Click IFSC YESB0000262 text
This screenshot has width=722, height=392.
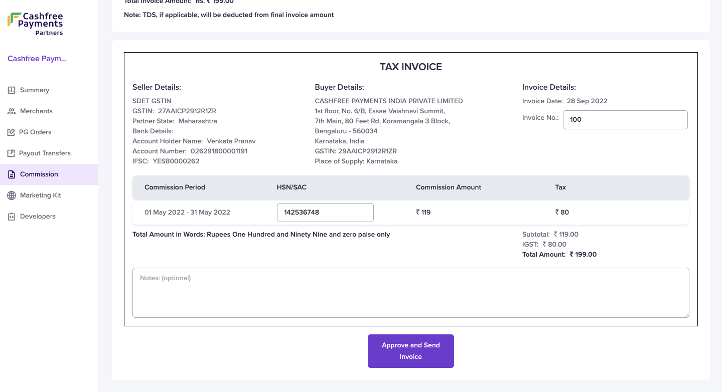(x=166, y=161)
